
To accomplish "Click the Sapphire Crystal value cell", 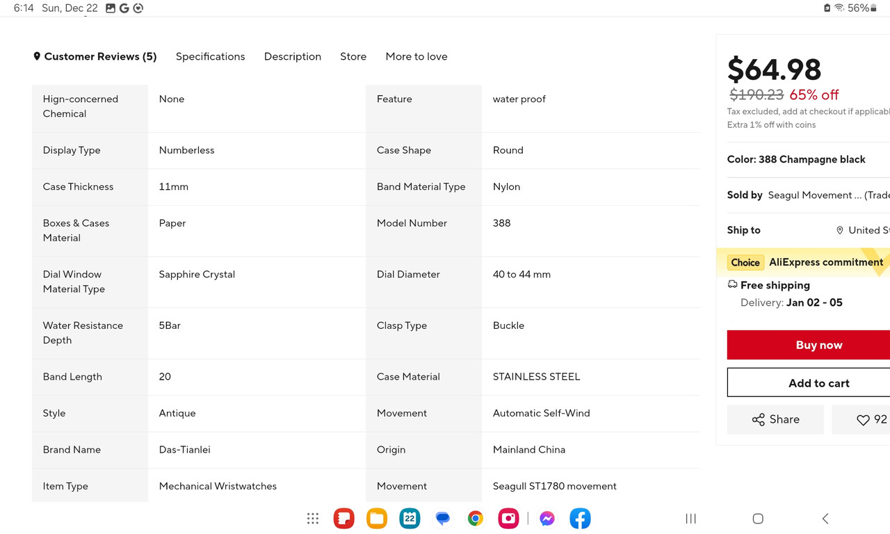I will point(197,275).
